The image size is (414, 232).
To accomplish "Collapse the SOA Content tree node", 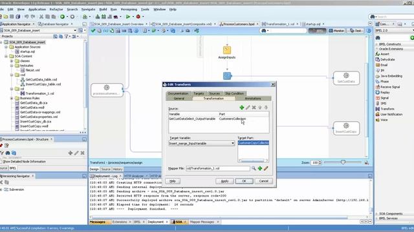I will click(6, 56).
